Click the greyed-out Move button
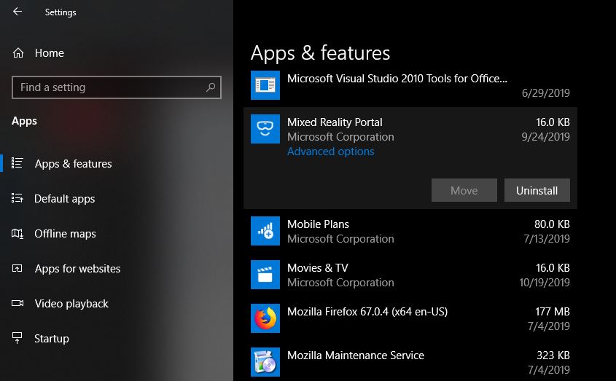The height and width of the screenshot is (381, 616). [464, 191]
